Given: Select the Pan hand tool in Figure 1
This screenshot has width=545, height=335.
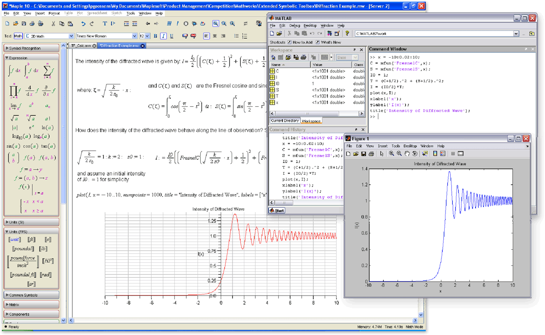Looking at the screenshot, I should [407, 153].
